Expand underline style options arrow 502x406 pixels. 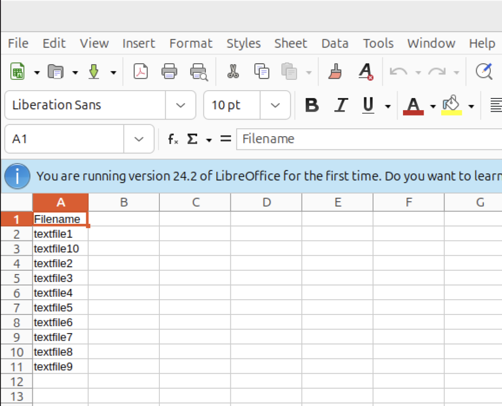pos(388,106)
